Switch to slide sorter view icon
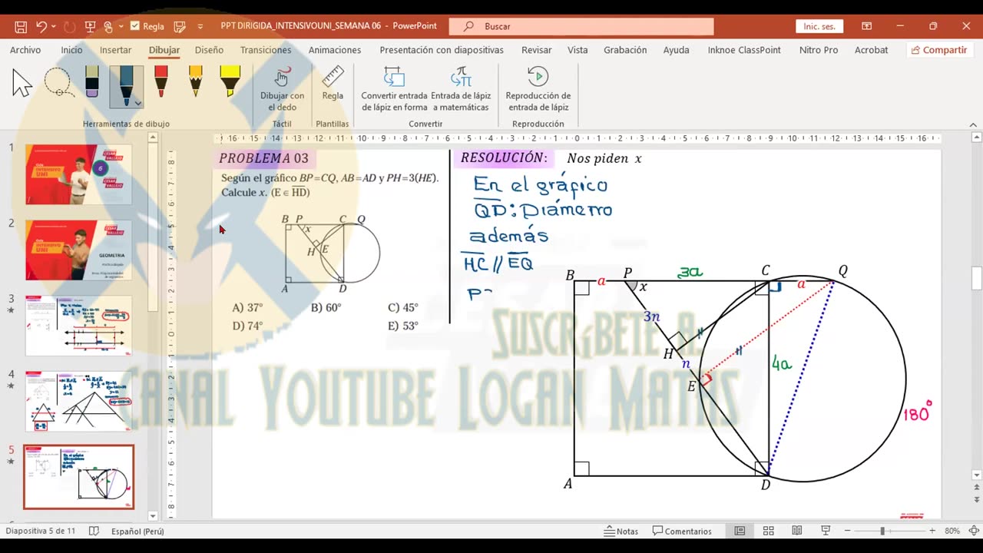Image resolution: width=983 pixels, height=553 pixels. pyautogui.click(x=768, y=531)
